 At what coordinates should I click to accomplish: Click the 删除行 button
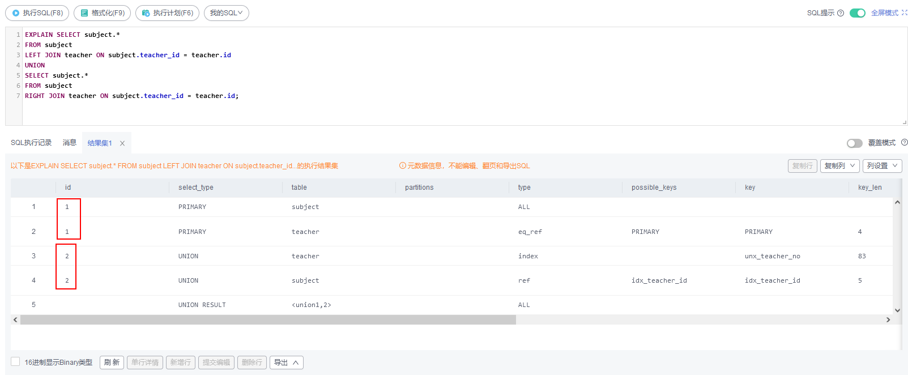click(x=252, y=363)
